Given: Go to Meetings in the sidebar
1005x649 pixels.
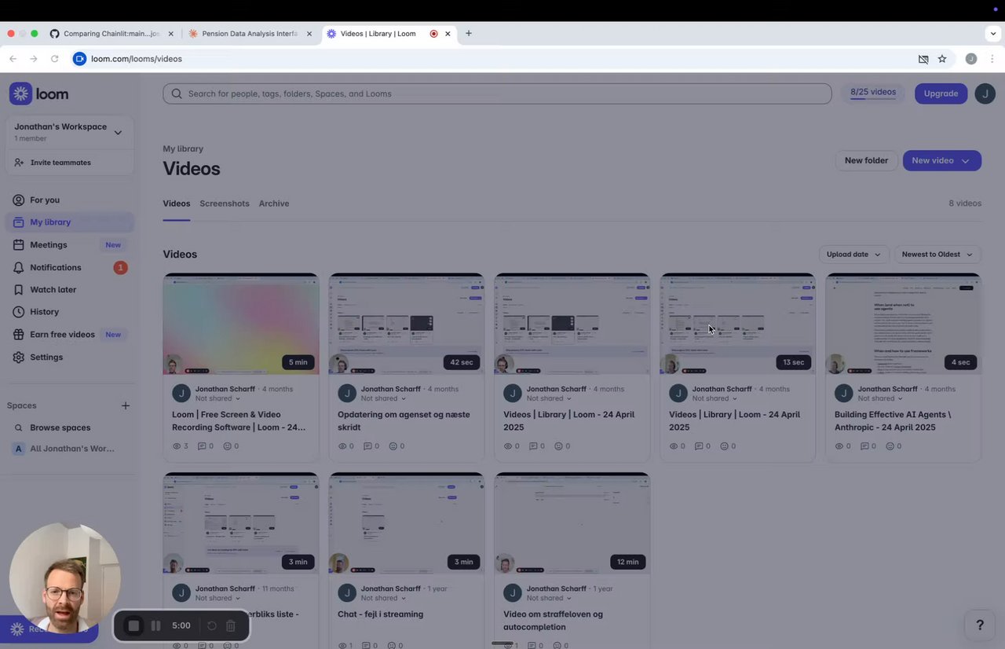Looking at the screenshot, I should [71, 245].
